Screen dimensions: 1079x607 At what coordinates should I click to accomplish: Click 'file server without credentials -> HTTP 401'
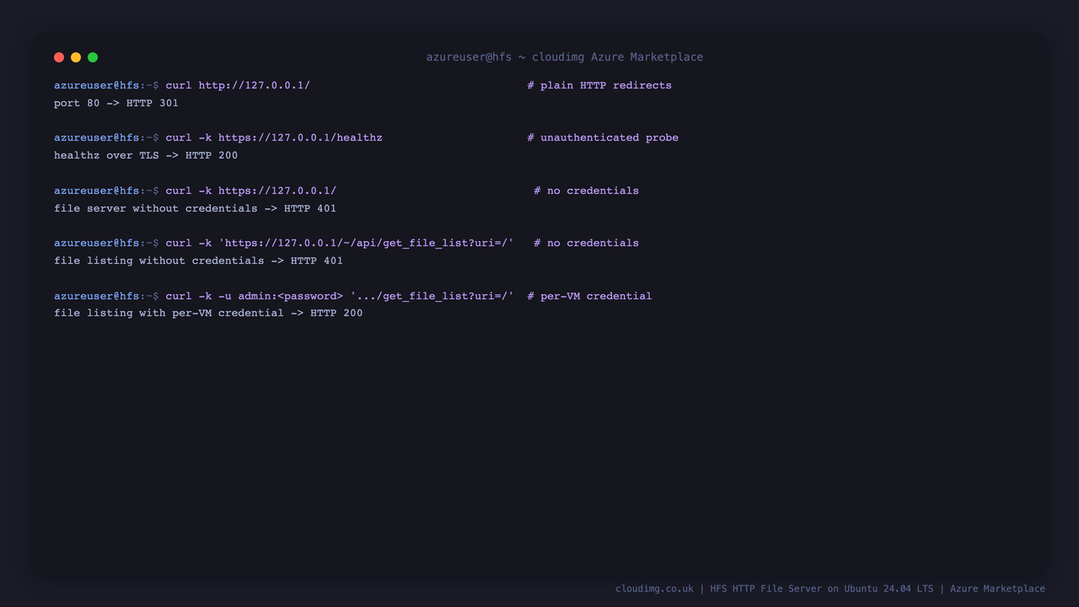(195, 208)
